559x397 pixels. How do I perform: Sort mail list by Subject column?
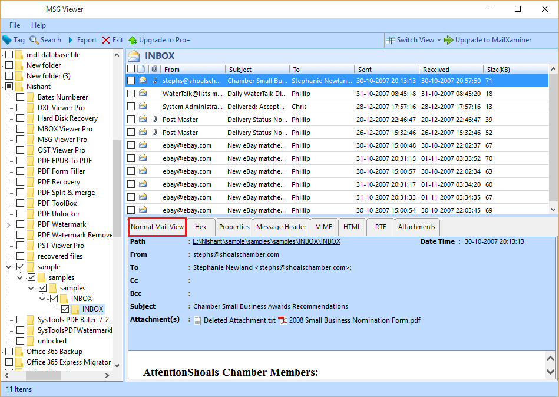point(257,69)
